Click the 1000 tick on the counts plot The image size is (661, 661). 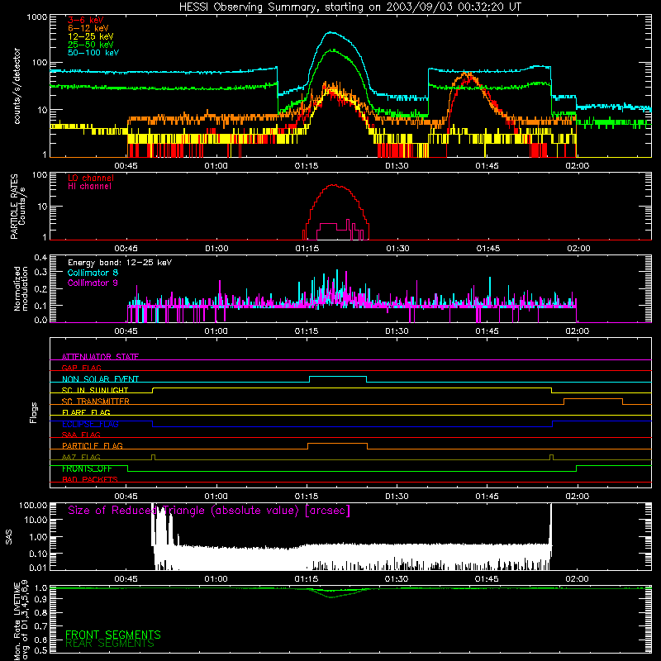pos(37,17)
